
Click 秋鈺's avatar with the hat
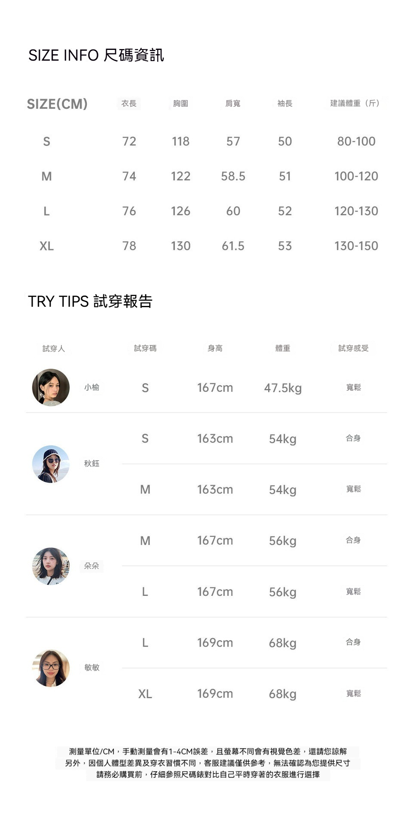(51, 464)
